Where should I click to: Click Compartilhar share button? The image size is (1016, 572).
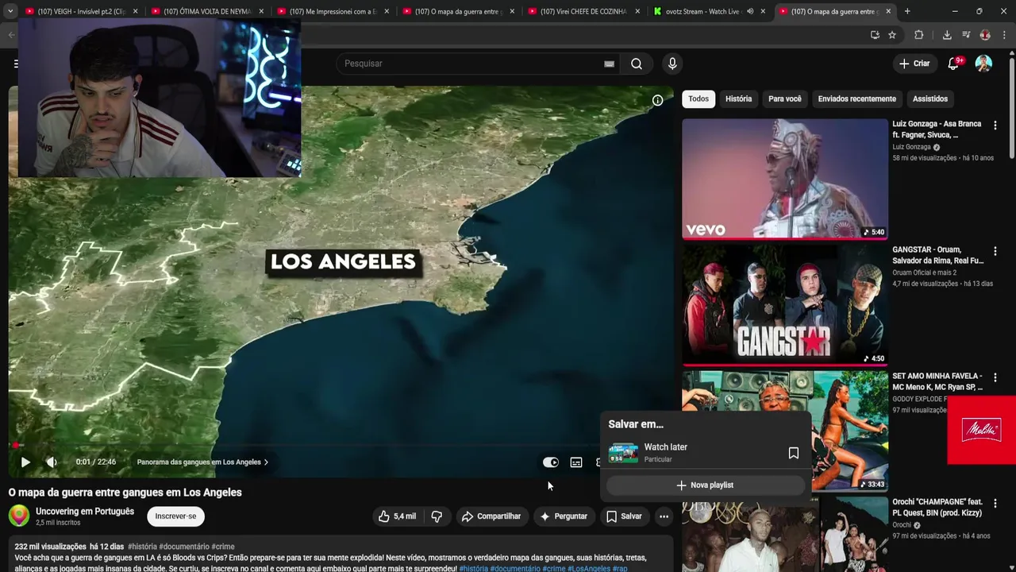(491, 516)
